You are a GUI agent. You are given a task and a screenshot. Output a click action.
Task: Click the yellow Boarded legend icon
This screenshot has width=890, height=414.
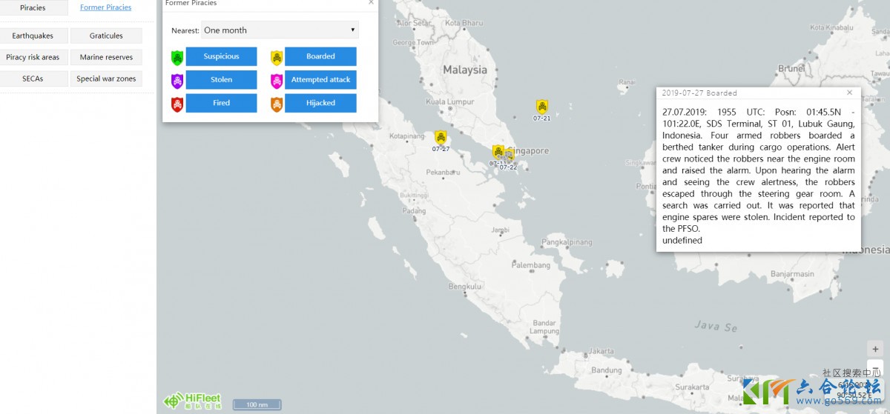[277, 57]
